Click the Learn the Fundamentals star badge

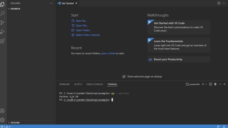point(150,40)
